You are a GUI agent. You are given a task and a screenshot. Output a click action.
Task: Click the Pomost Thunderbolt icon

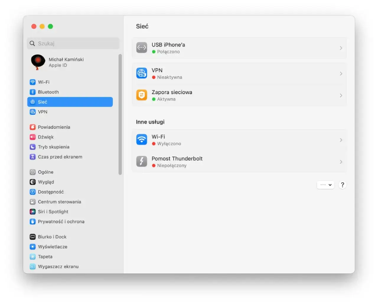coord(141,161)
